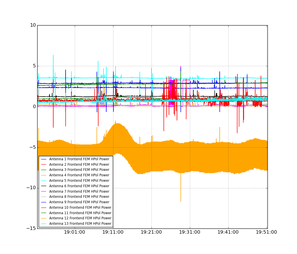Click the Antenna 8 gray legend line swatch
Viewport: 297px width, 254px height.
[44, 197]
